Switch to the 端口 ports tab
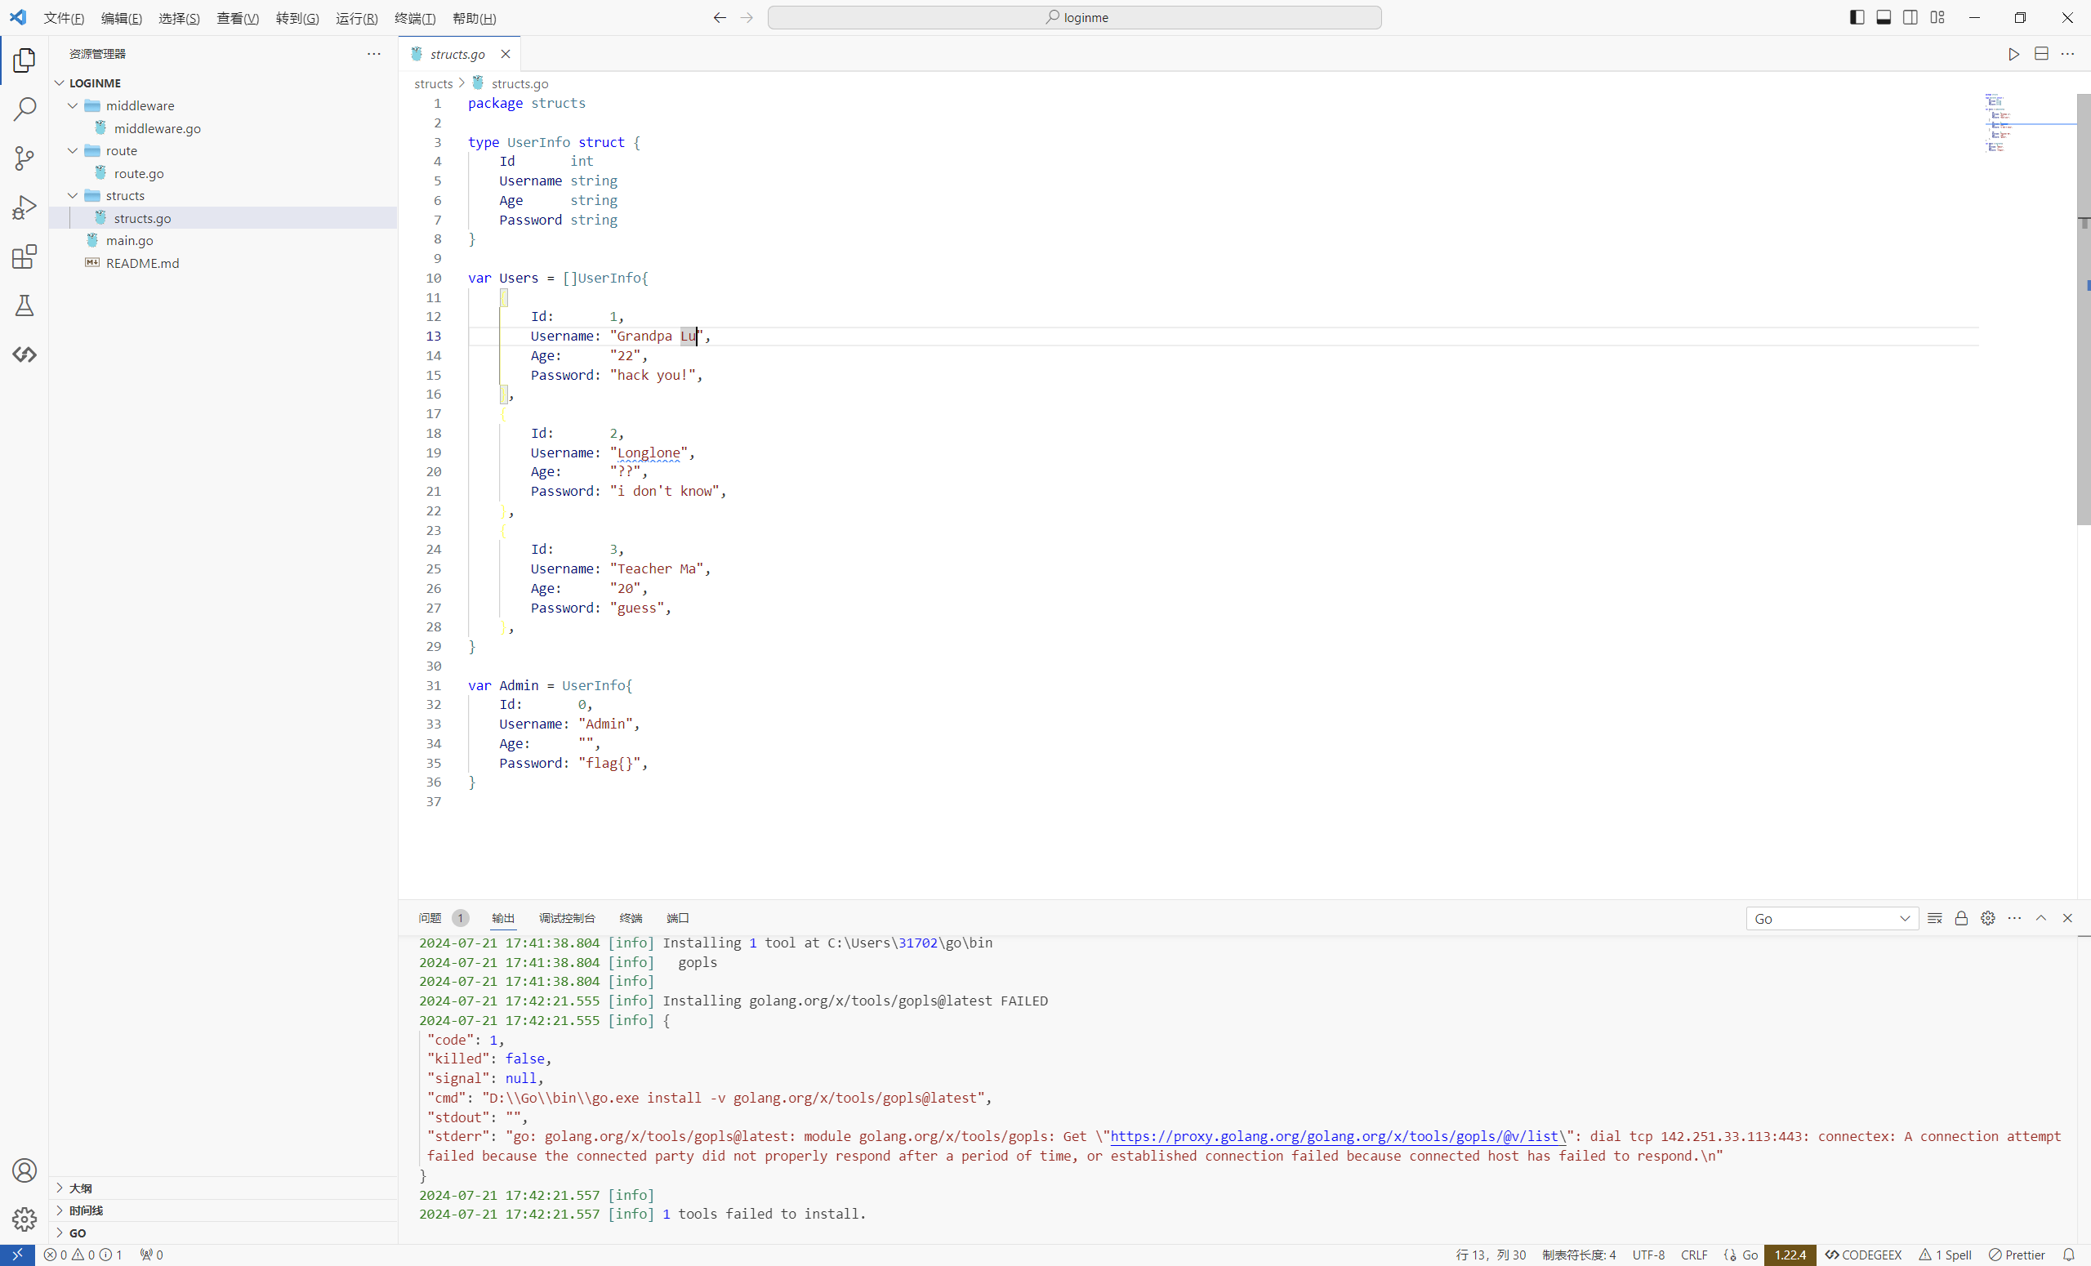Screen dimensions: 2091x1266 677,918
